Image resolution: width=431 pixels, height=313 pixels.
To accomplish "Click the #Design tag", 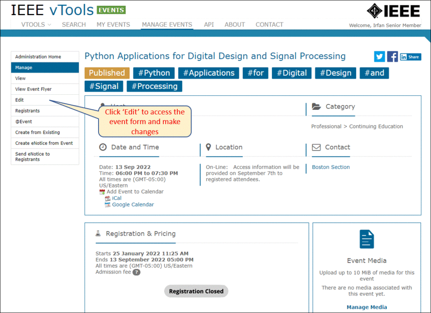I will click(x=335, y=73).
